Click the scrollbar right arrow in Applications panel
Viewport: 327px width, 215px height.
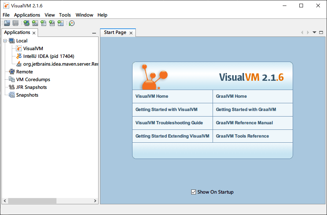coord(95,201)
